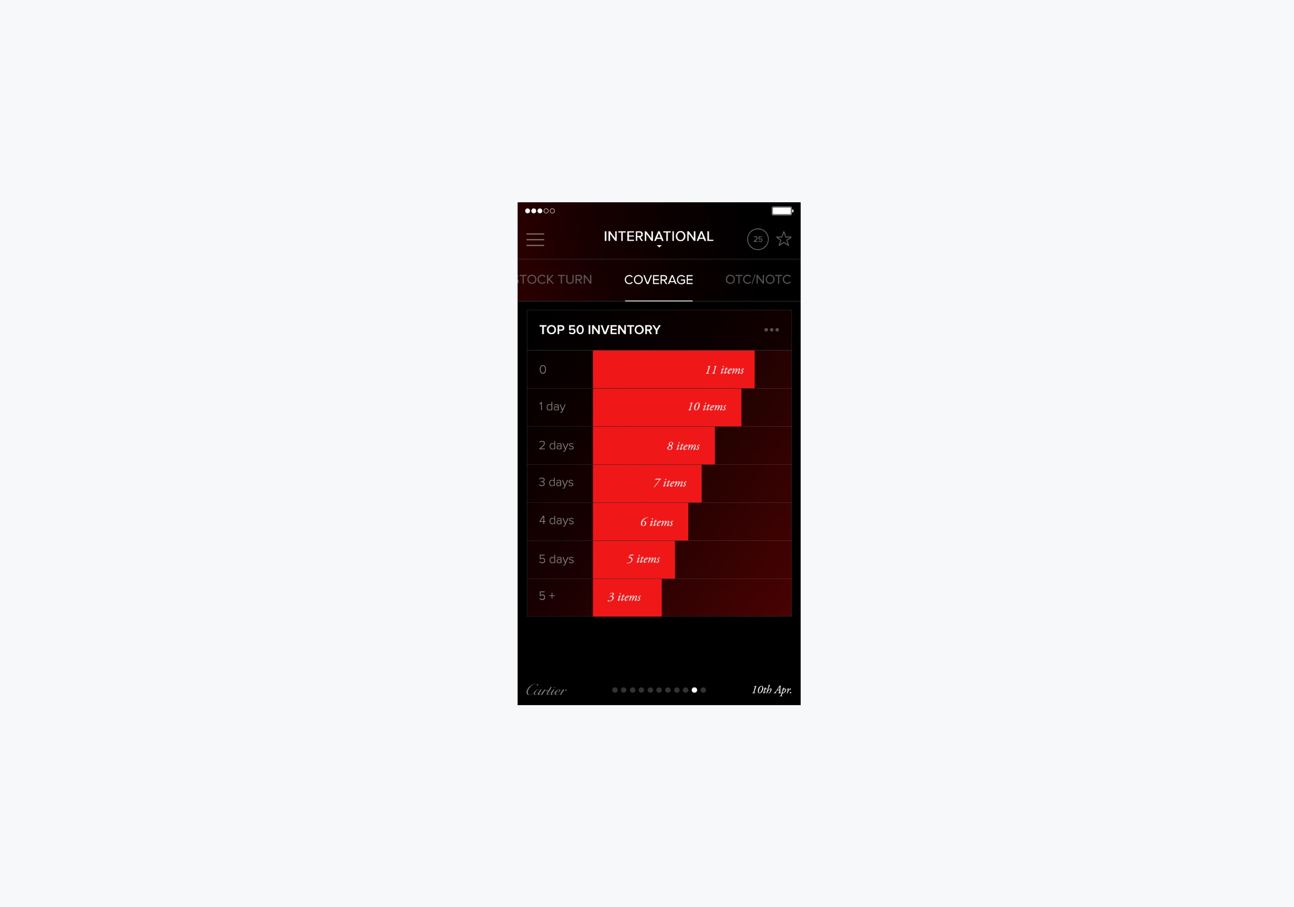This screenshot has width=1294, height=907.
Task: Click the hamburger menu icon
Action: click(x=535, y=239)
